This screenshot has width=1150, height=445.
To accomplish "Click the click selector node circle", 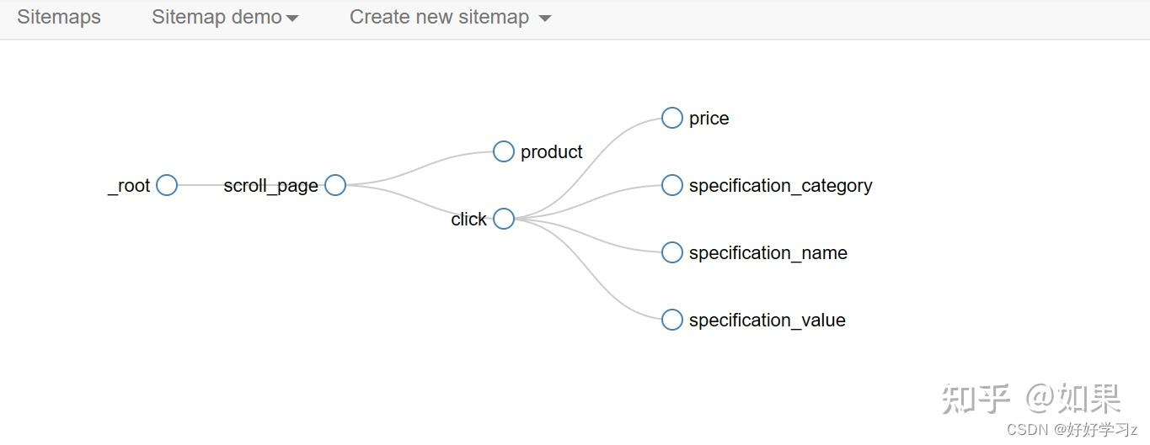I will click(x=504, y=219).
